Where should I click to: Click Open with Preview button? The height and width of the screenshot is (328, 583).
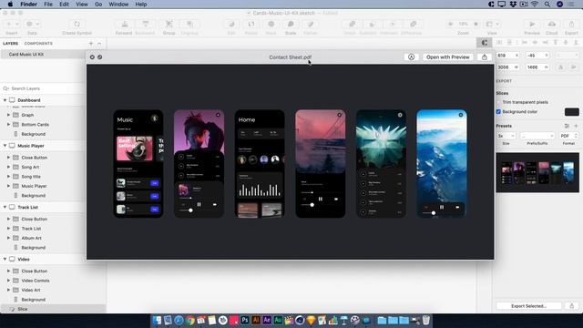tap(447, 56)
